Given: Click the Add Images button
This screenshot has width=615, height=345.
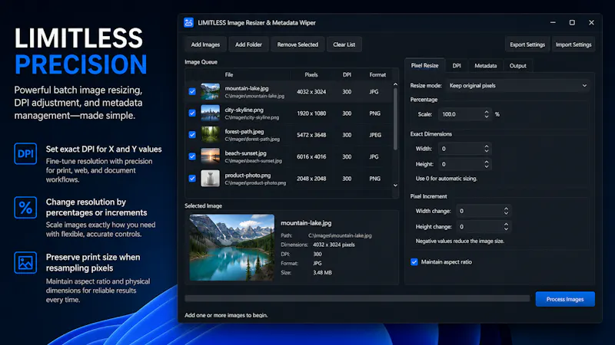Looking at the screenshot, I should pyautogui.click(x=205, y=44).
